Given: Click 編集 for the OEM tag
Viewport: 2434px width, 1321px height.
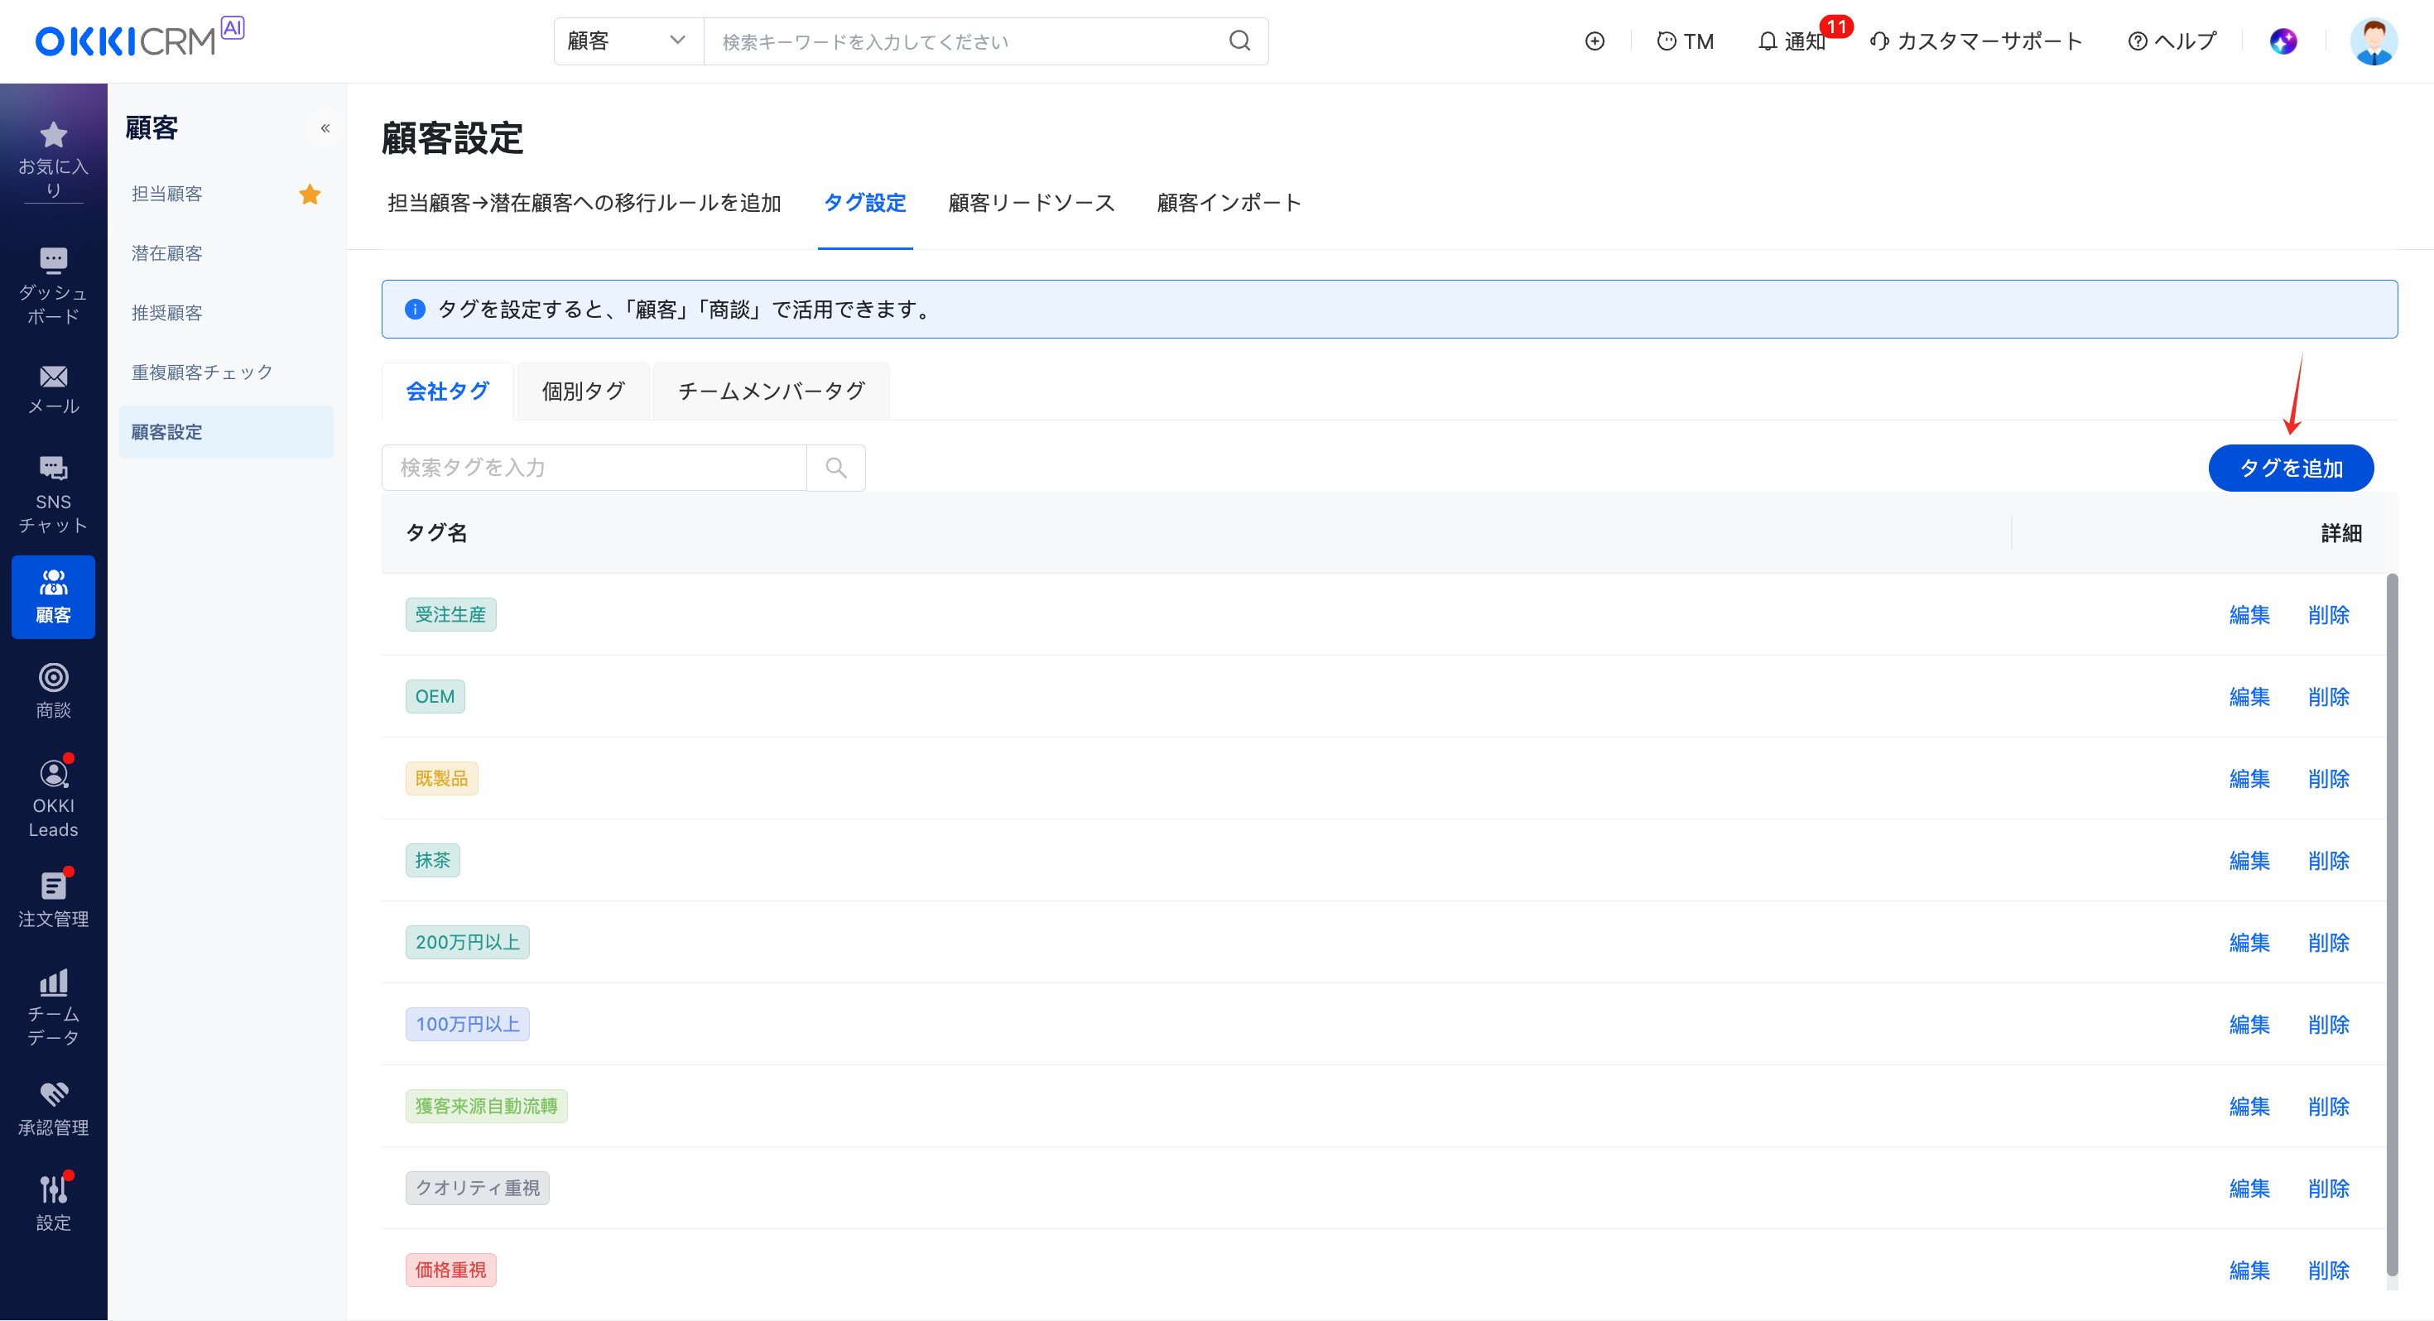Looking at the screenshot, I should tap(2249, 698).
